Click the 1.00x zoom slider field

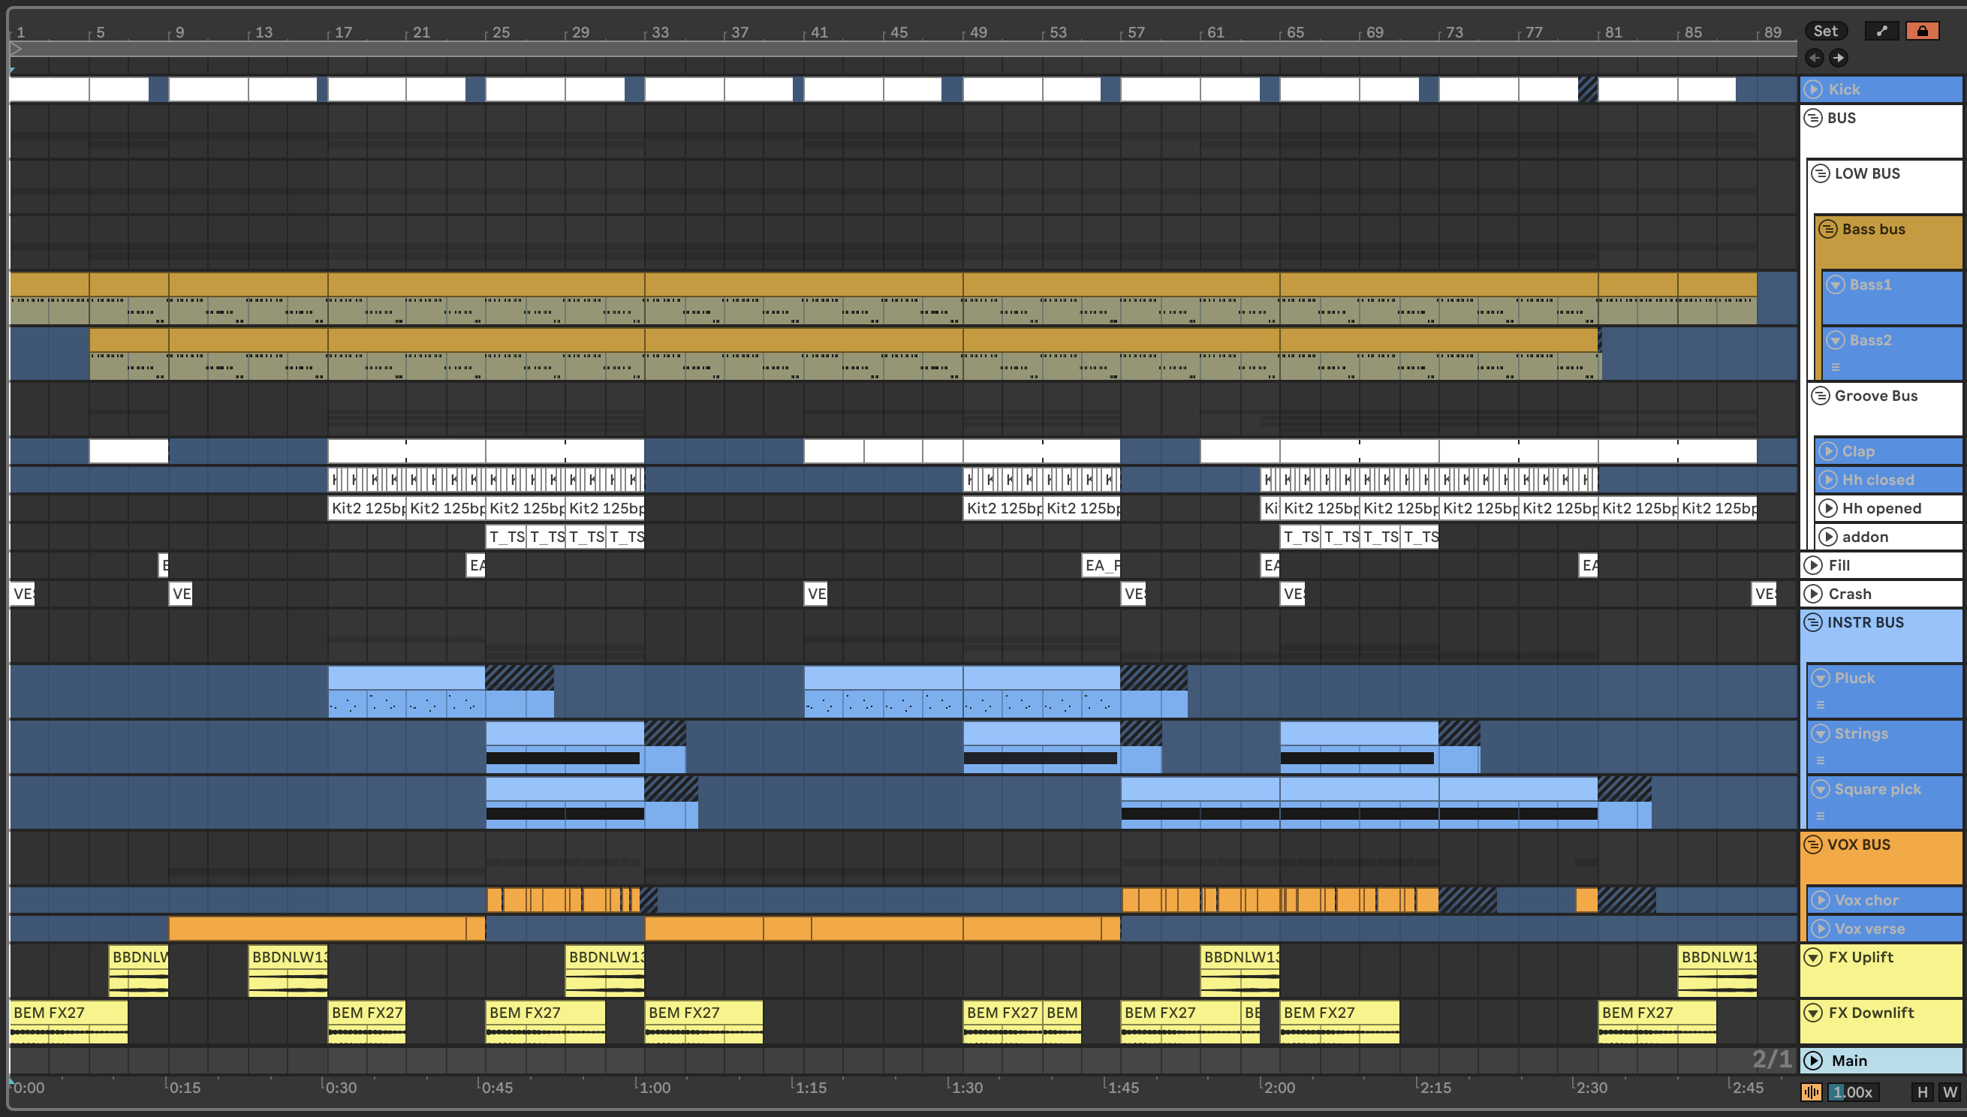[x=1852, y=1092]
